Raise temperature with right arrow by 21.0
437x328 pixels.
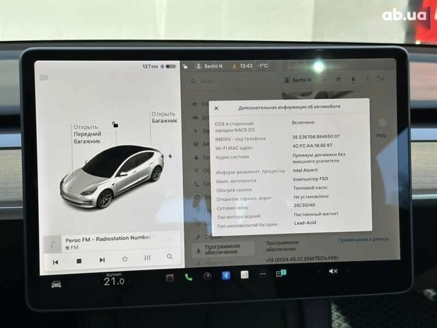[x=130, y=281]
